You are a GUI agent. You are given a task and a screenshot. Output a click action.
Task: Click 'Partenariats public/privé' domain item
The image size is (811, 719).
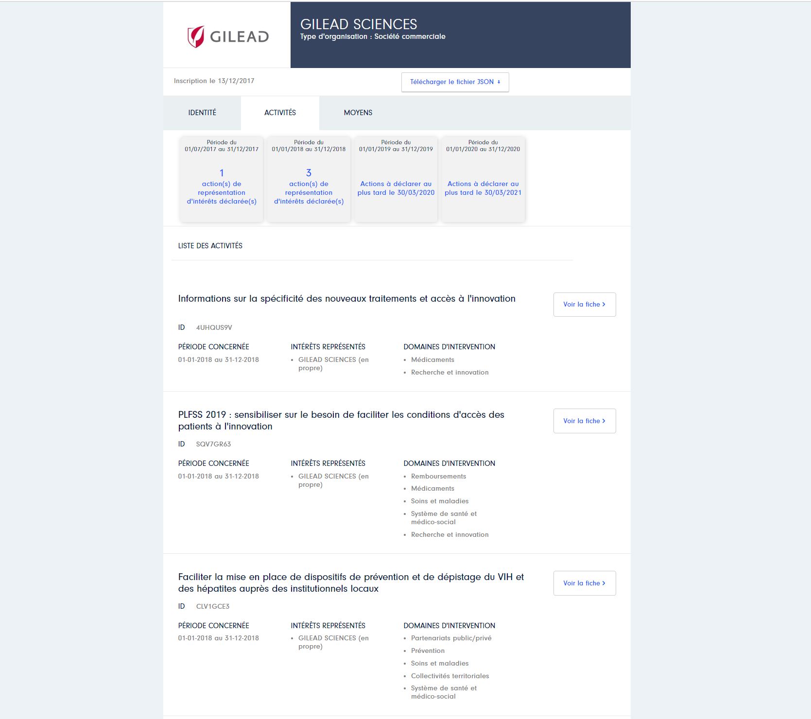coord(451,638)
